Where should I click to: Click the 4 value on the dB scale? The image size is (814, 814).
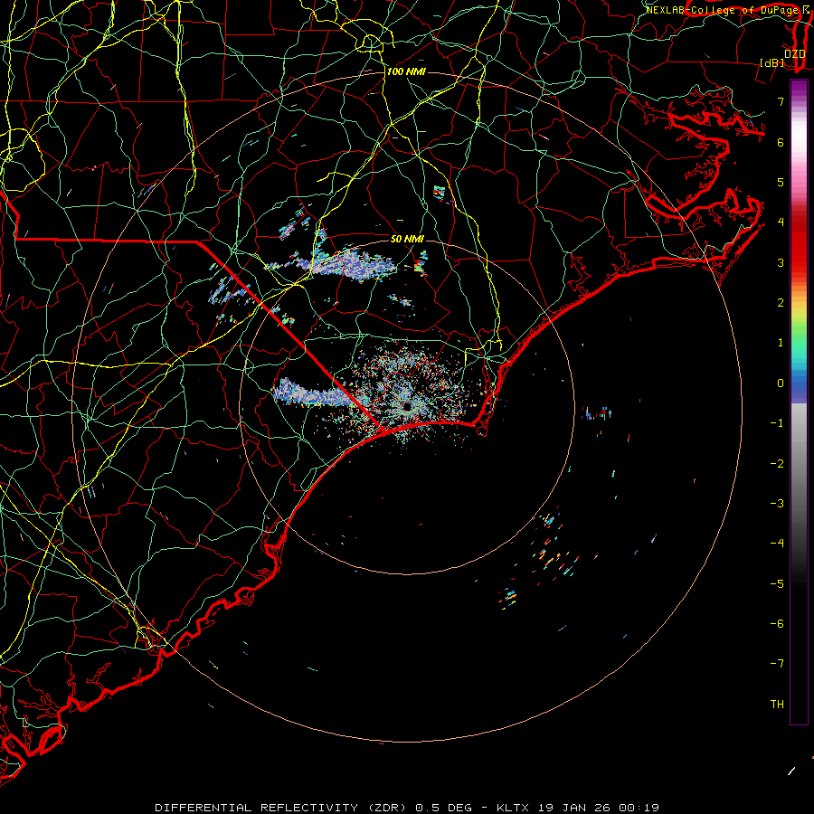pyautogui.click(x=781, y=222)
